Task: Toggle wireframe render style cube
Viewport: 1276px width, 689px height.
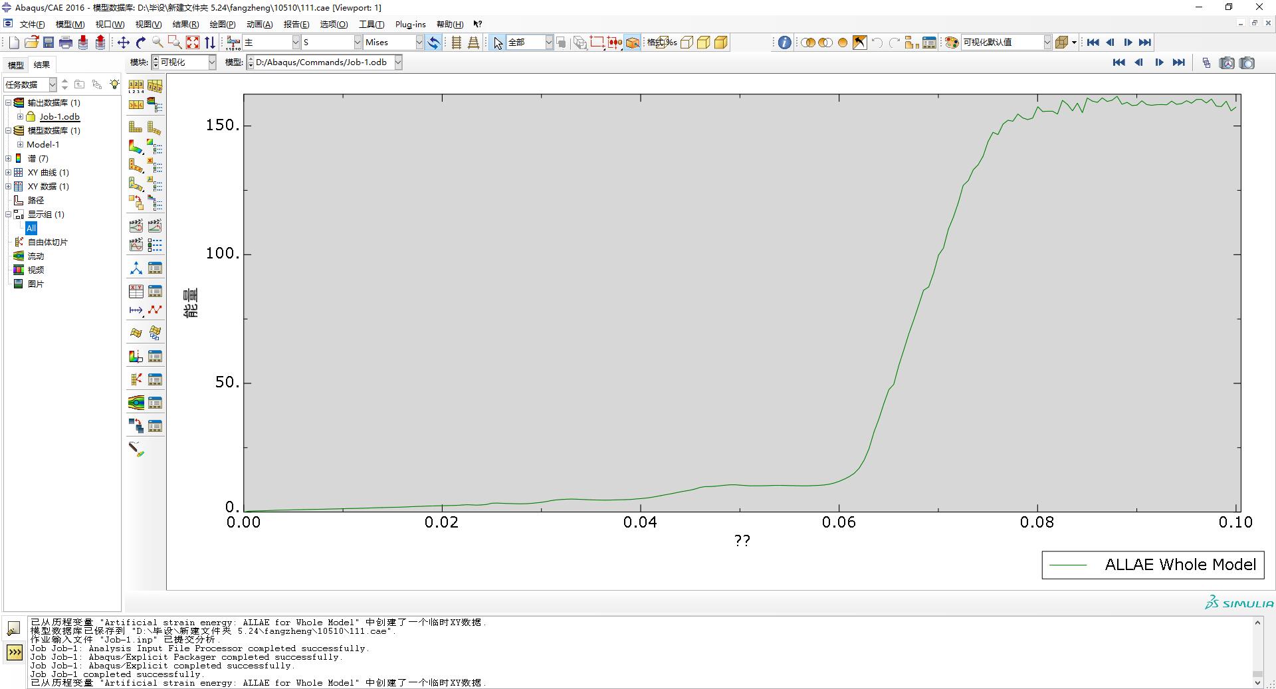Action: point(687,43)
